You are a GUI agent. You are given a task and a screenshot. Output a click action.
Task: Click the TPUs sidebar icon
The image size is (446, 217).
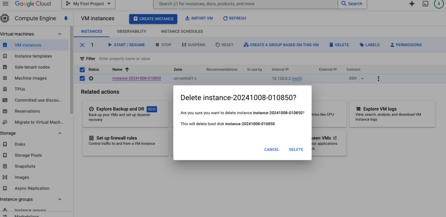tap(5, 89)
